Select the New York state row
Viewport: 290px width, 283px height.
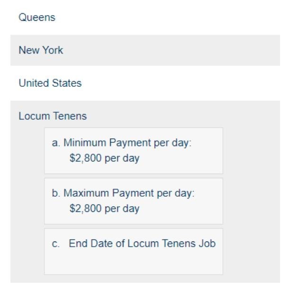41,50
